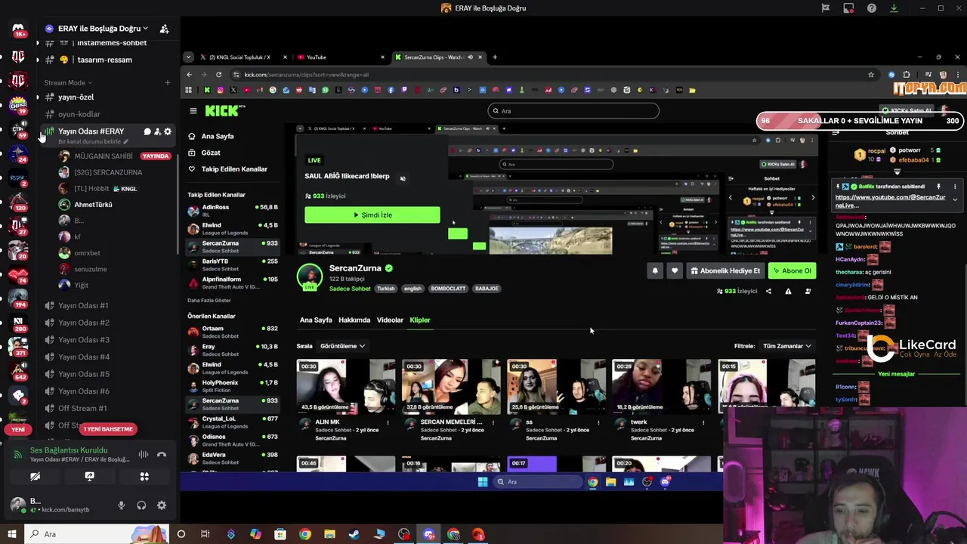Open the noise suppression waveform icon
This screenshot has height=544, width=967.
143,454
